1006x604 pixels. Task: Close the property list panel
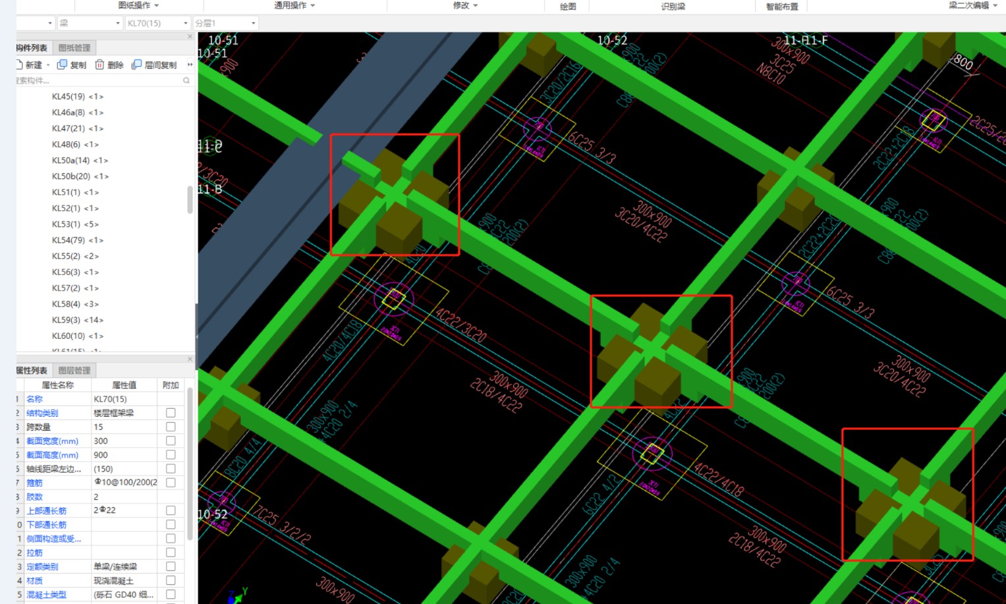(190, 359)
